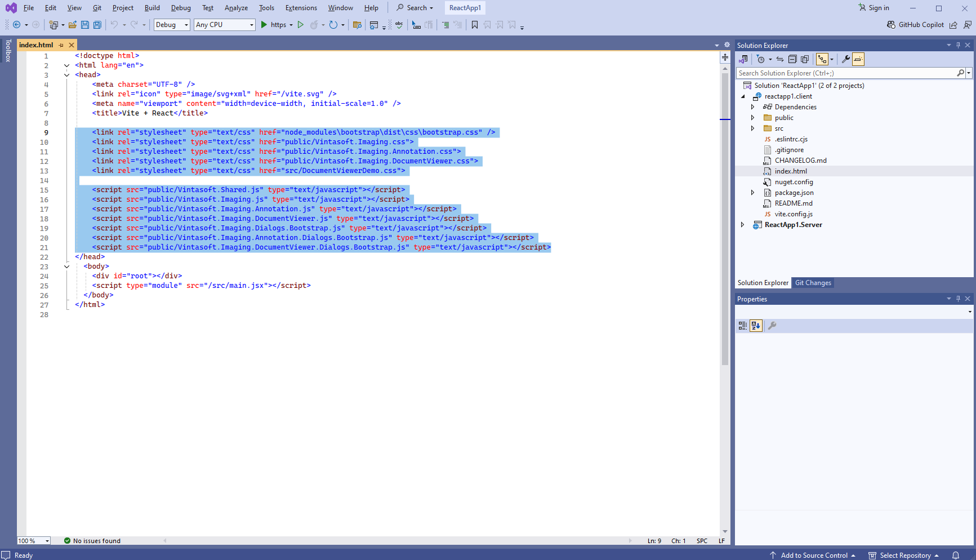Click the editor vertical scrollbar thumb

725,220
